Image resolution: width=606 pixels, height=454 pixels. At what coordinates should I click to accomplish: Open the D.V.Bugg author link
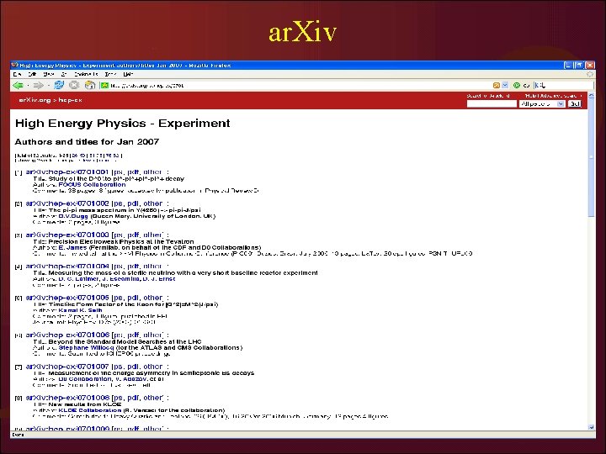coord(73,216)
